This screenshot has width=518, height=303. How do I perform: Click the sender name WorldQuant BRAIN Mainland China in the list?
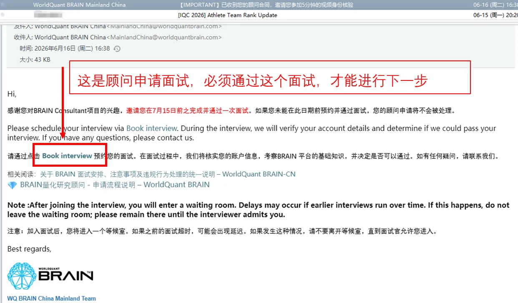point(79,5)
